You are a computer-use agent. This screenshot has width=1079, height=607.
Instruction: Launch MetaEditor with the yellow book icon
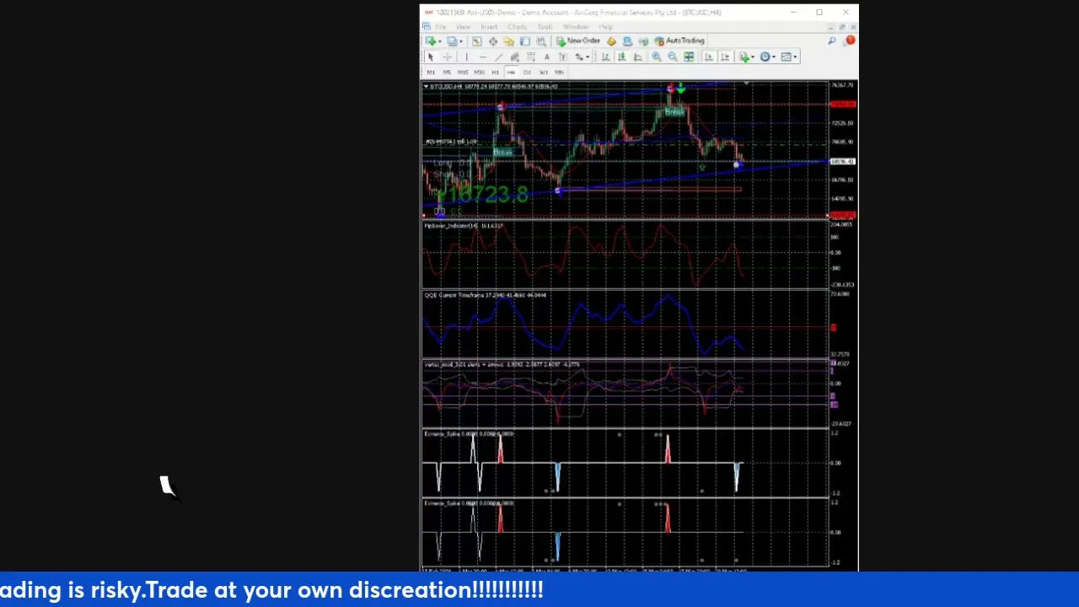[x=611, y=41]
